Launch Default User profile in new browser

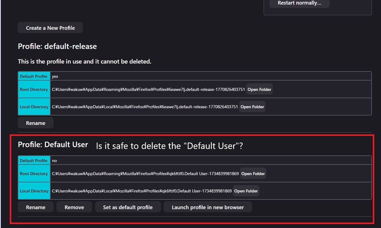pyautogui.click(x=208, y=207)
